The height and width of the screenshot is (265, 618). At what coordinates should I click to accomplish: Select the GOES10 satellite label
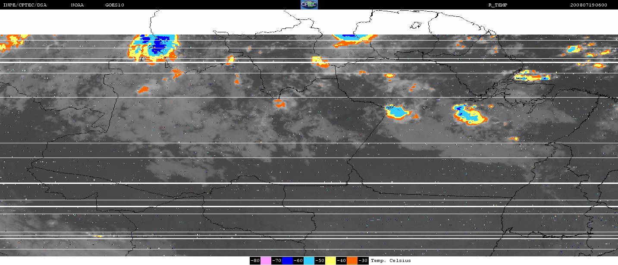click(115, 5)
